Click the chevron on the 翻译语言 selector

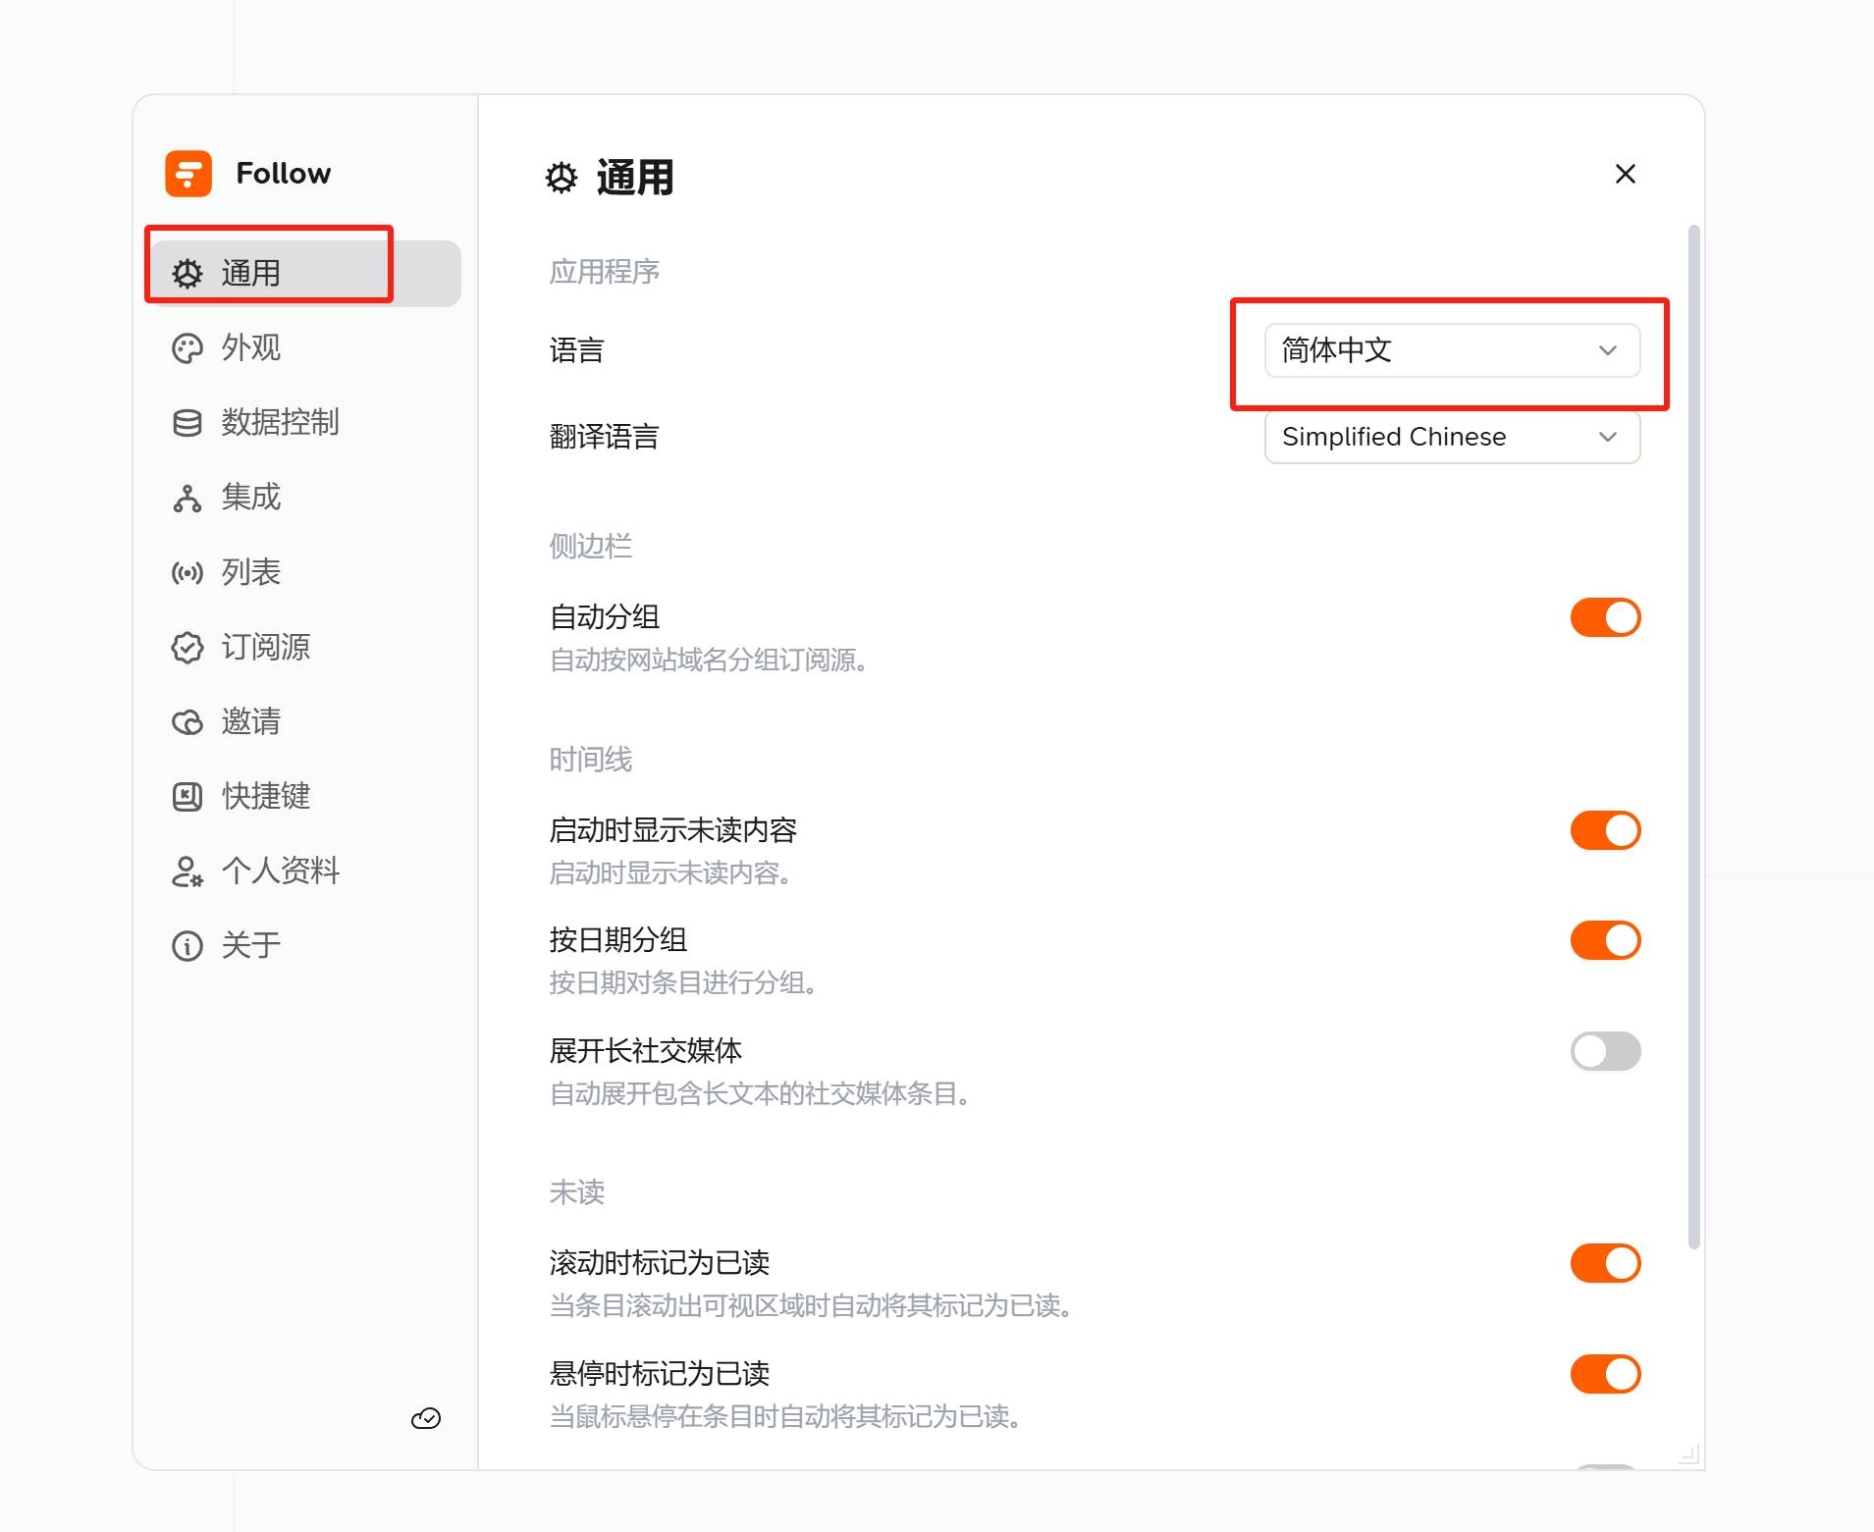click(1607, 437)
